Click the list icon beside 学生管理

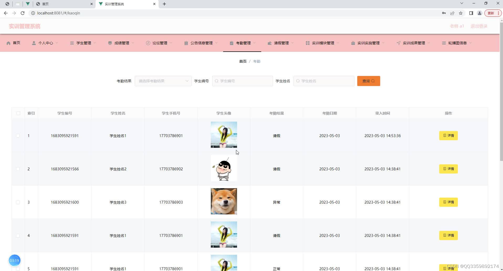click(72, 43)
